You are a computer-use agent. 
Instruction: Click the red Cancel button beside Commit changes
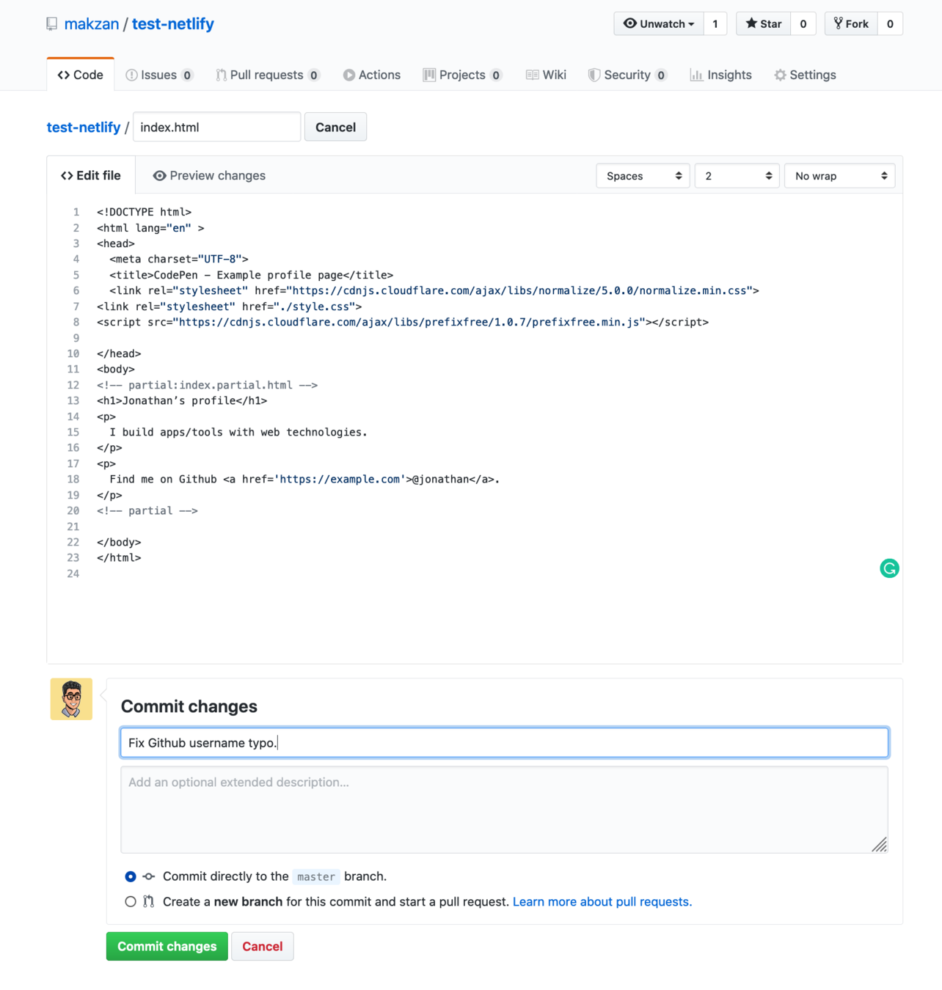263,946
